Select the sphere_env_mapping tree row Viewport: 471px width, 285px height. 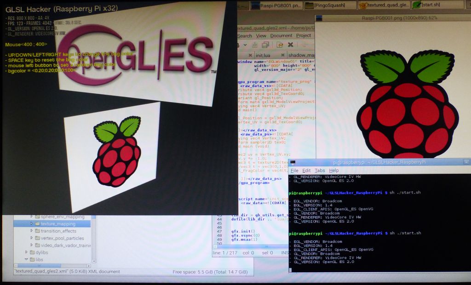52,217
